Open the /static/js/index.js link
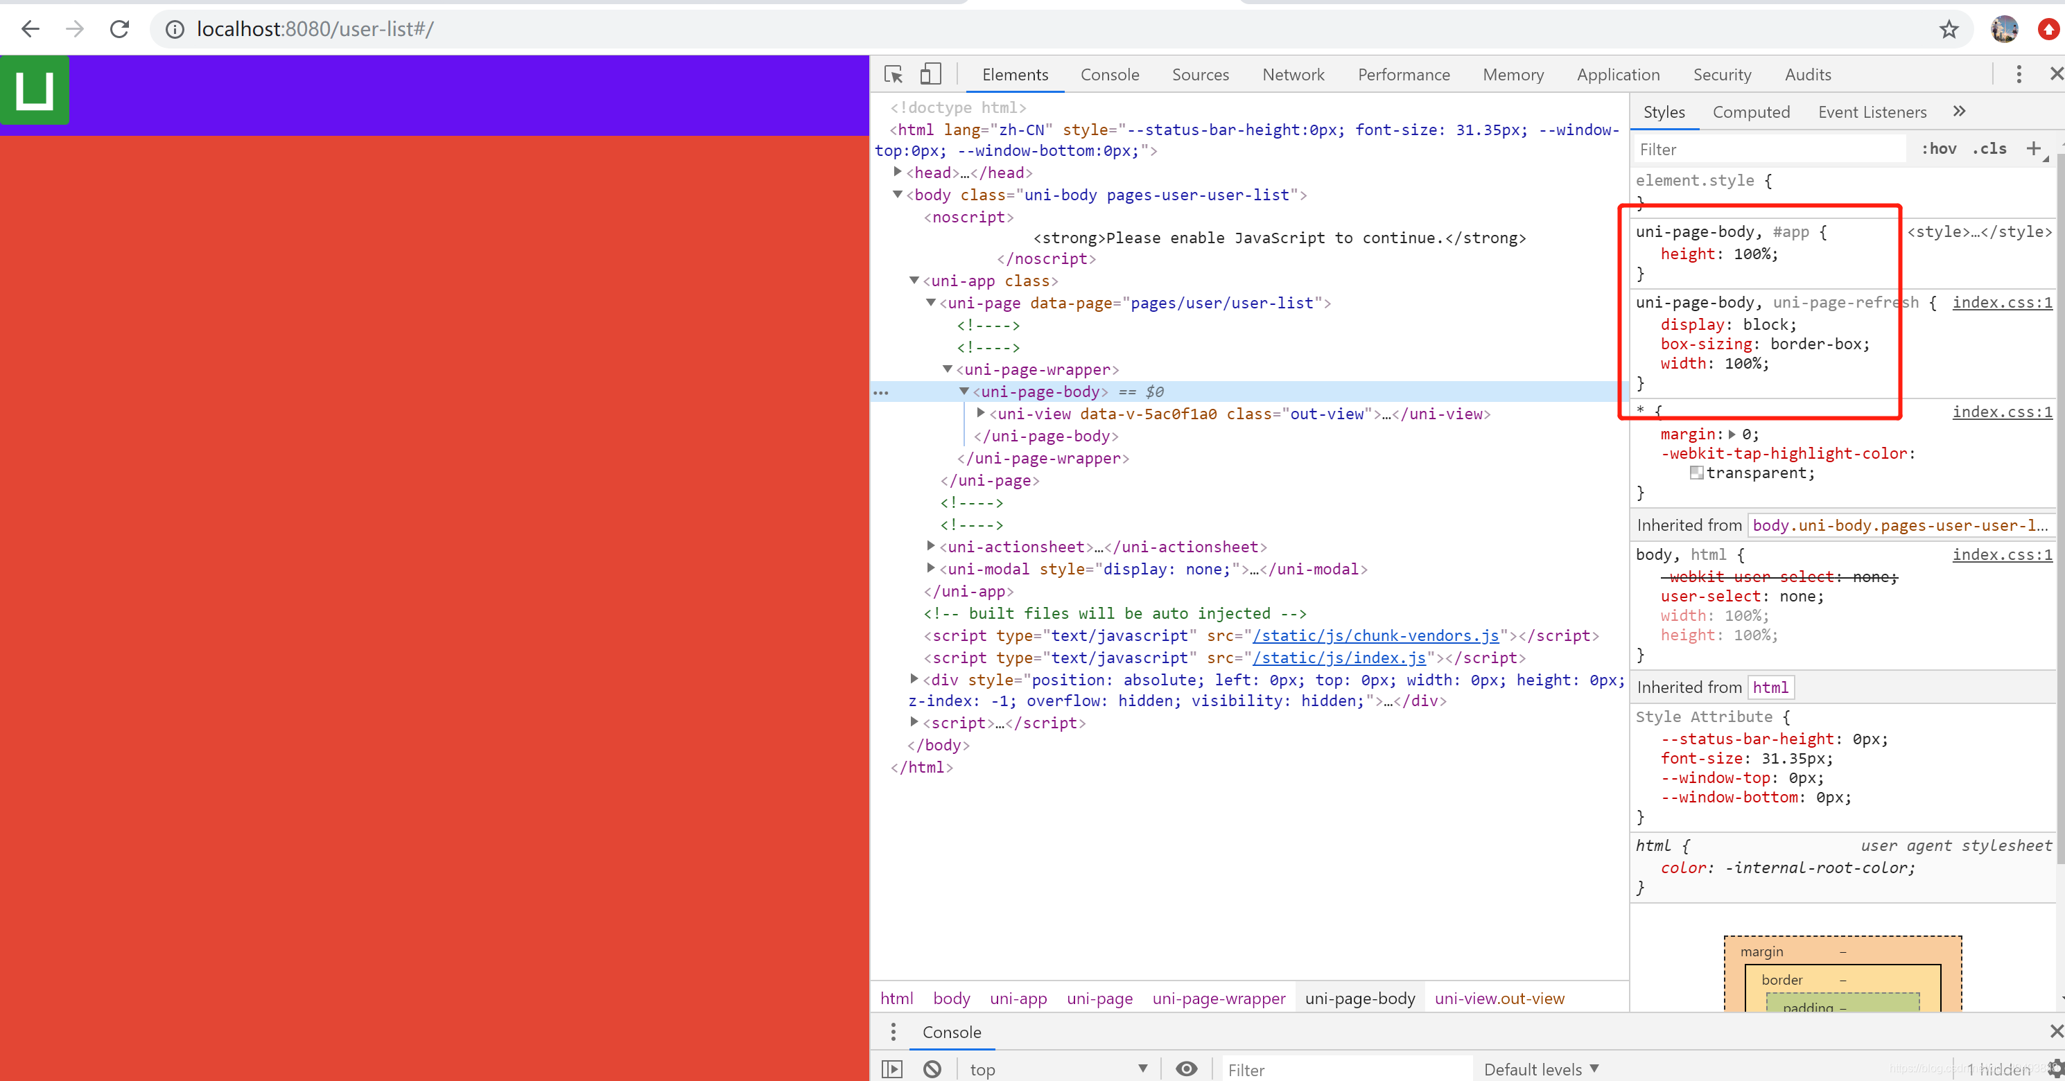The height and width of the screenshot is (1081, 2065). [1339, 658]
